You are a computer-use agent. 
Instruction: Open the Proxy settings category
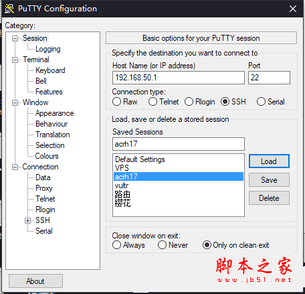(x=44, y=188)
